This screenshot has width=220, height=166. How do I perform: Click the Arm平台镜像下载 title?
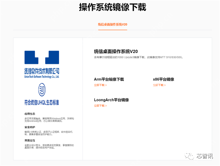click(x=109, y=79)
